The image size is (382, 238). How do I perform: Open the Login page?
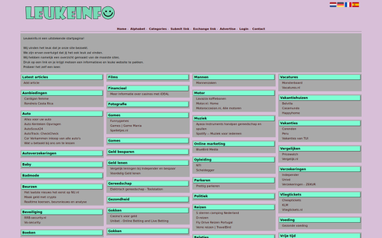pos(244,29)
